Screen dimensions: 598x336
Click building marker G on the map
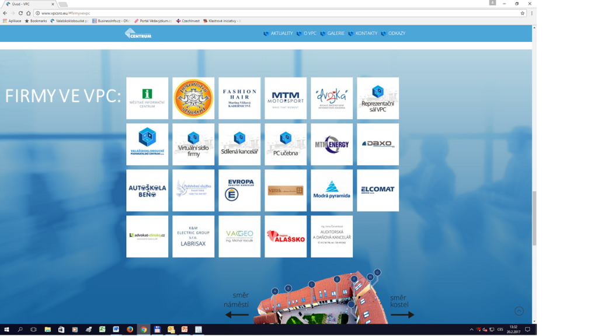[x=377, y=272]
